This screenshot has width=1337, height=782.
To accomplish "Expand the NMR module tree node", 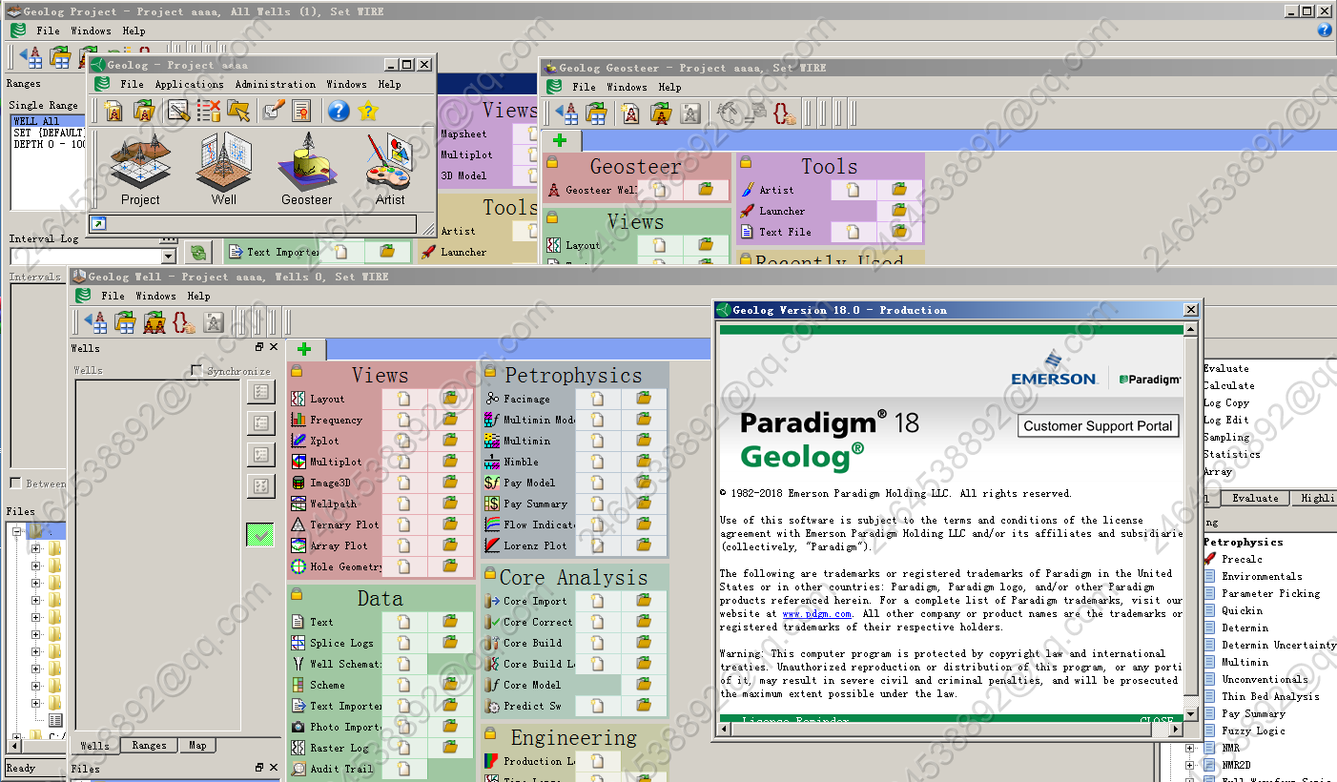I will [x=1189, y=748].
